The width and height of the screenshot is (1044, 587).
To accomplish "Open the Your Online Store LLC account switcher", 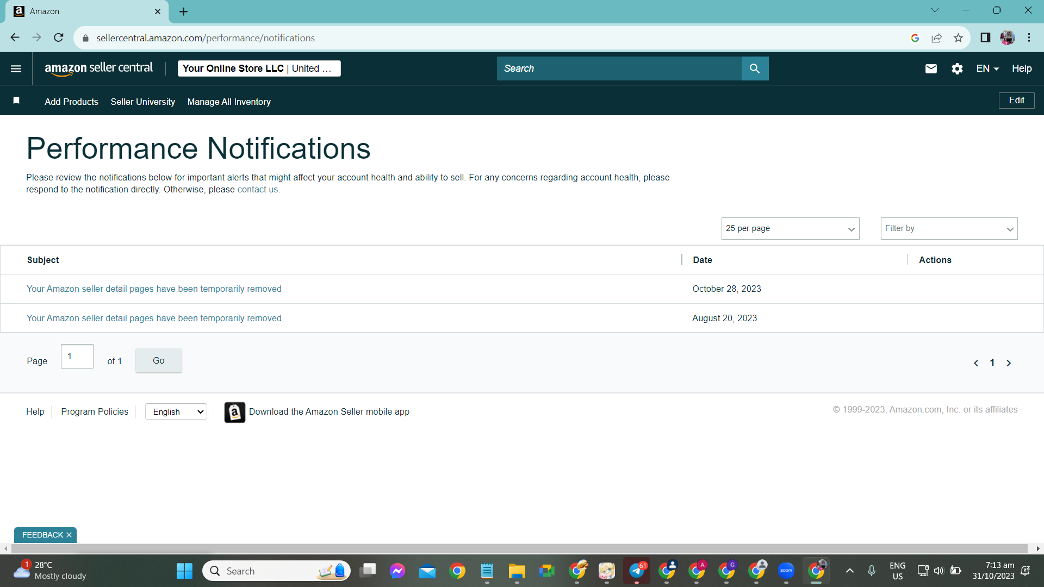I will 259,68.
